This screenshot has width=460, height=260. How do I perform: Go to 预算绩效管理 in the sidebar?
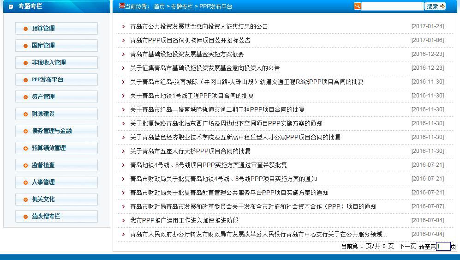click(48, 148)
